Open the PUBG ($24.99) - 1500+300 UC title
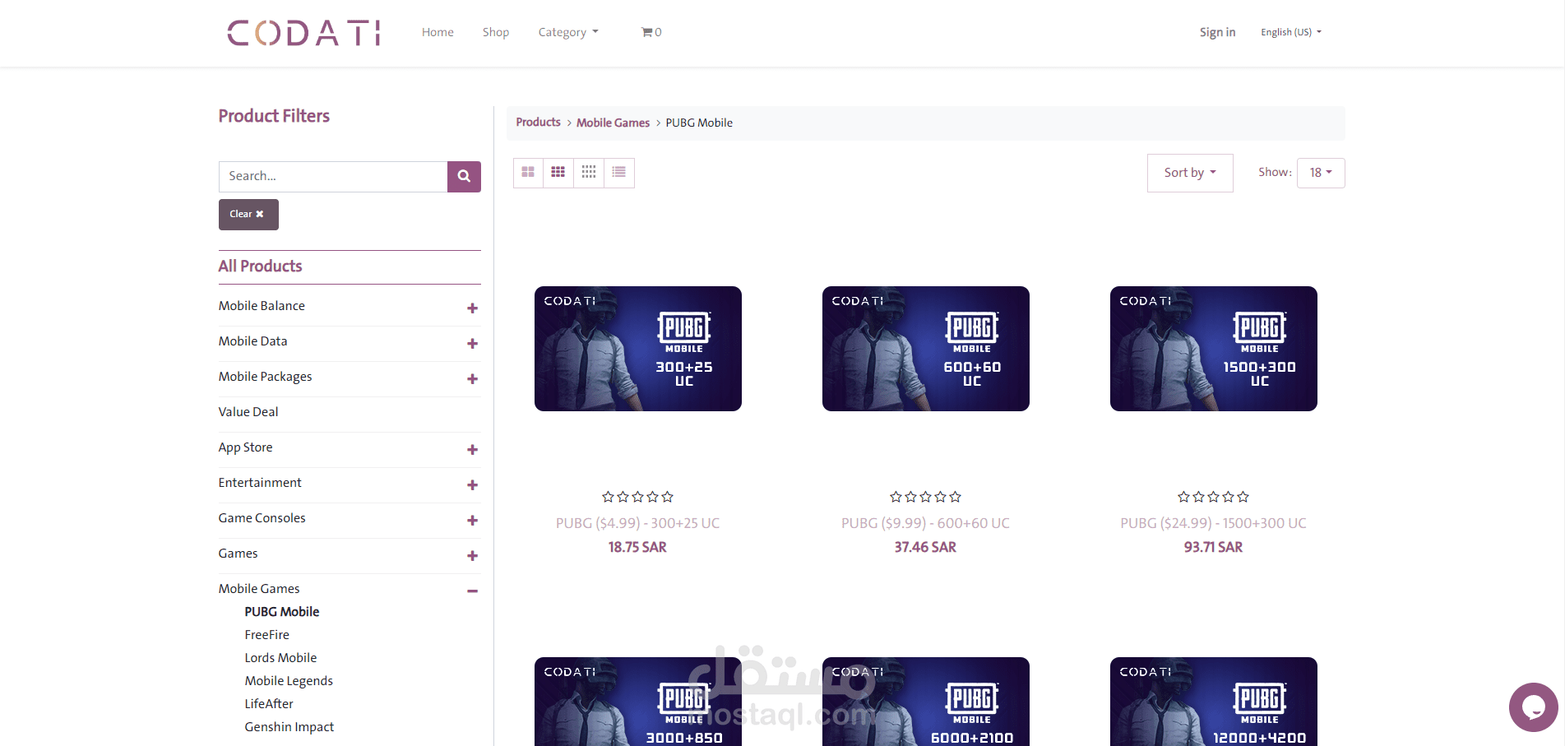This screenshot has width=1565, height=746. pyautogui.click(x=1213, y=523)
